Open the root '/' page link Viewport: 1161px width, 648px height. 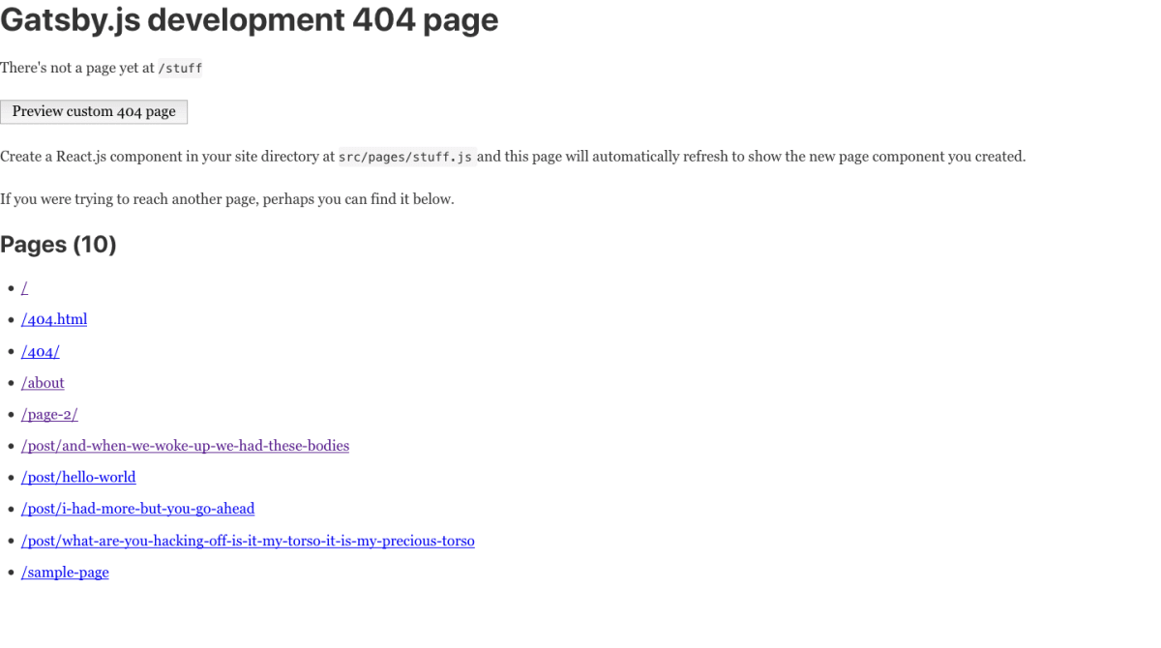point(24,288)
